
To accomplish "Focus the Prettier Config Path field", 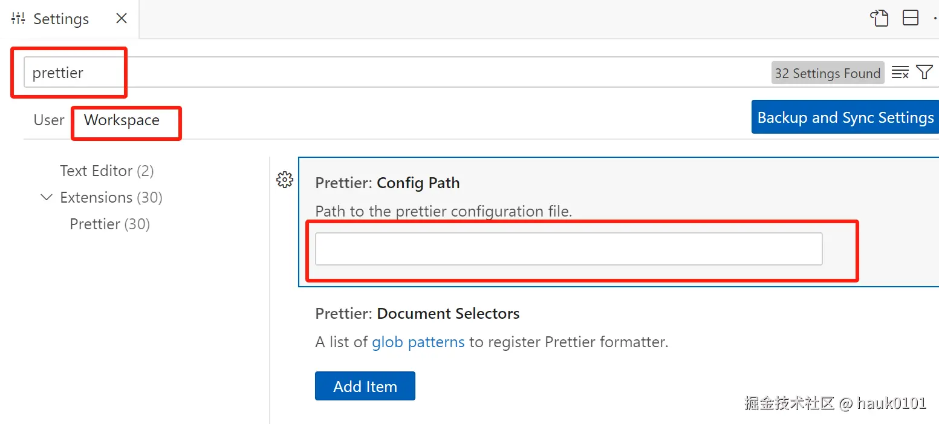I will pyautogui.click(x=568, y=249).
